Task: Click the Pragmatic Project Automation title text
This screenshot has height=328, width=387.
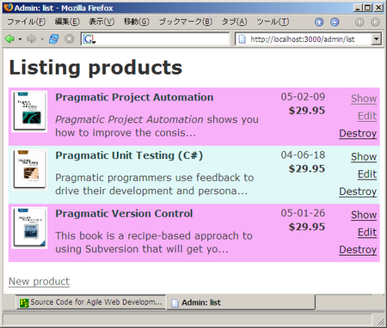Action: (134, 97)
